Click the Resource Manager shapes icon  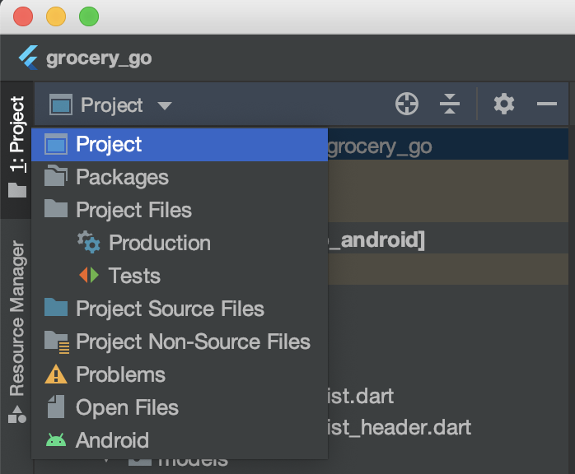[x=16, y=414]
